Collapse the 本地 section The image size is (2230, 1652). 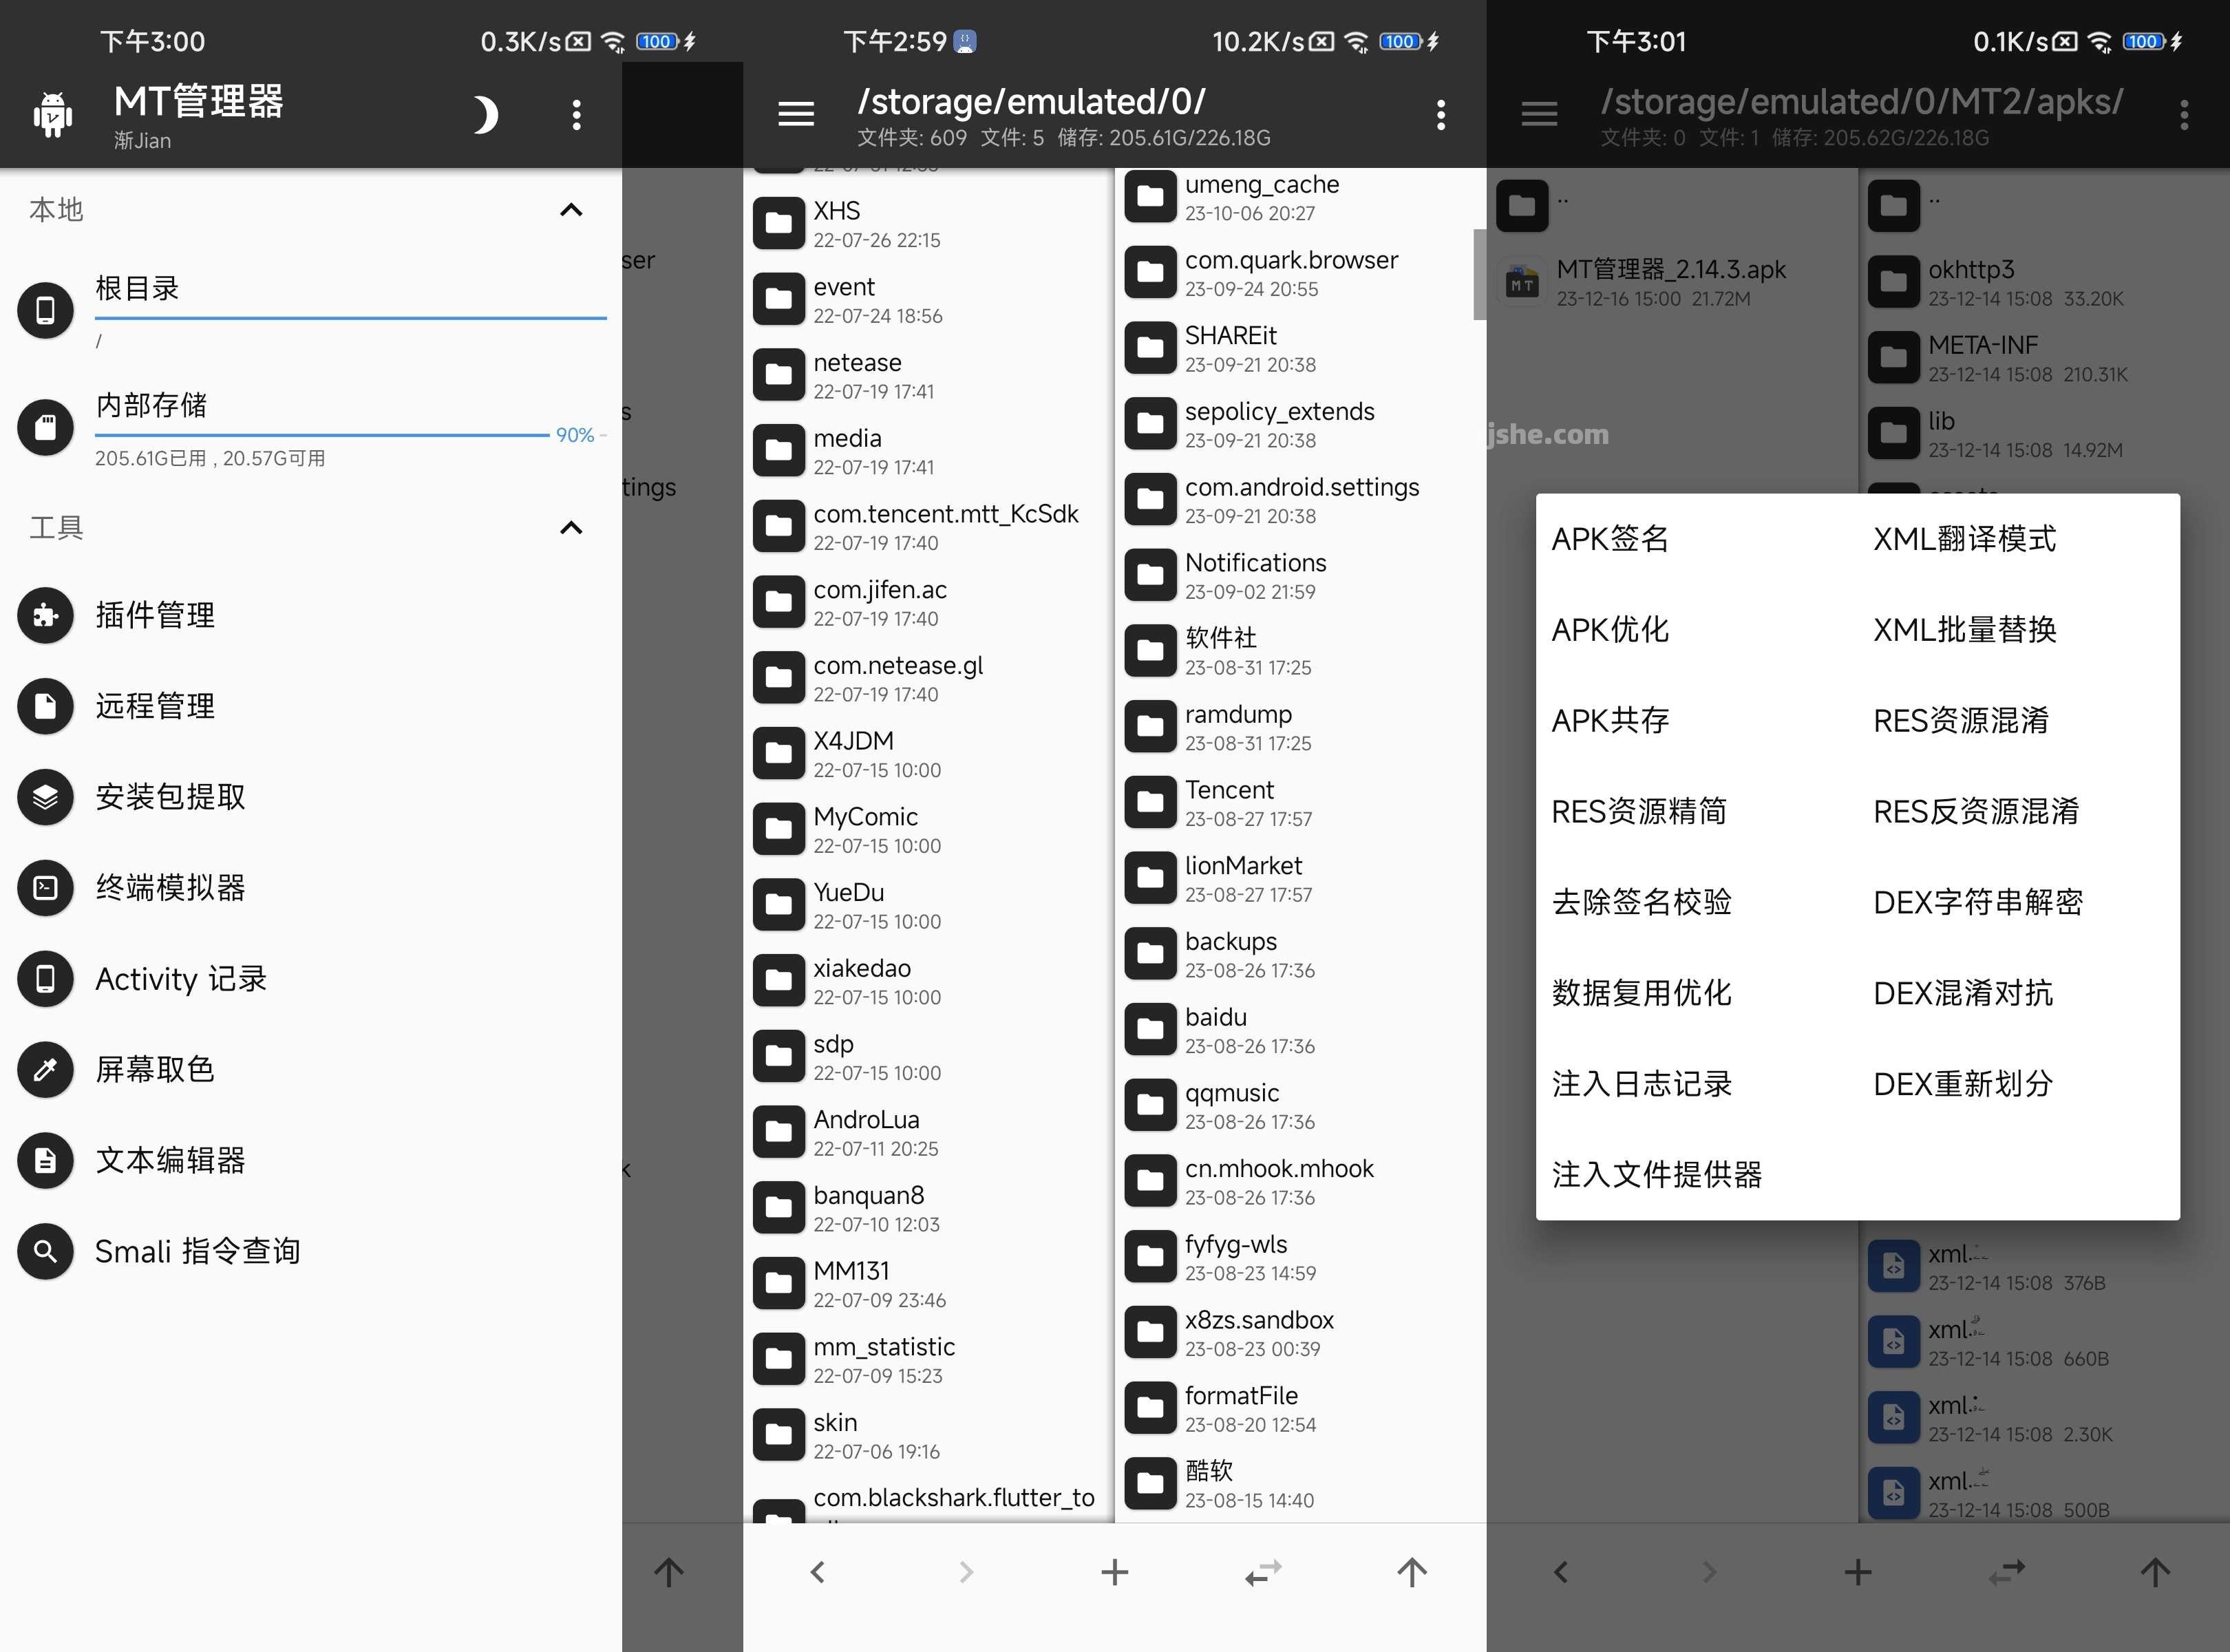[x=571, y=210]
